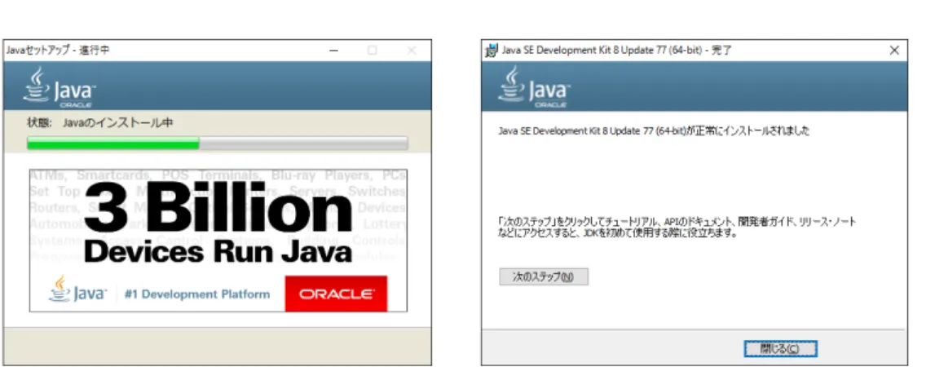Click the 次のステップ(N) button

[543, 277]
